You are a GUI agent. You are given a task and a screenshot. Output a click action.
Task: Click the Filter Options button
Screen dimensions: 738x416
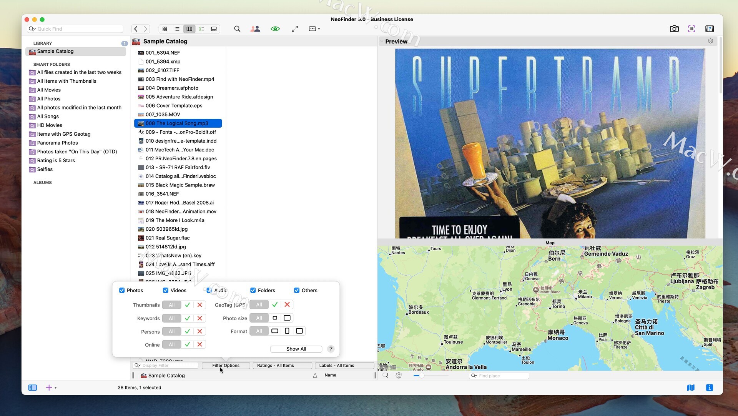coord(226,366)
